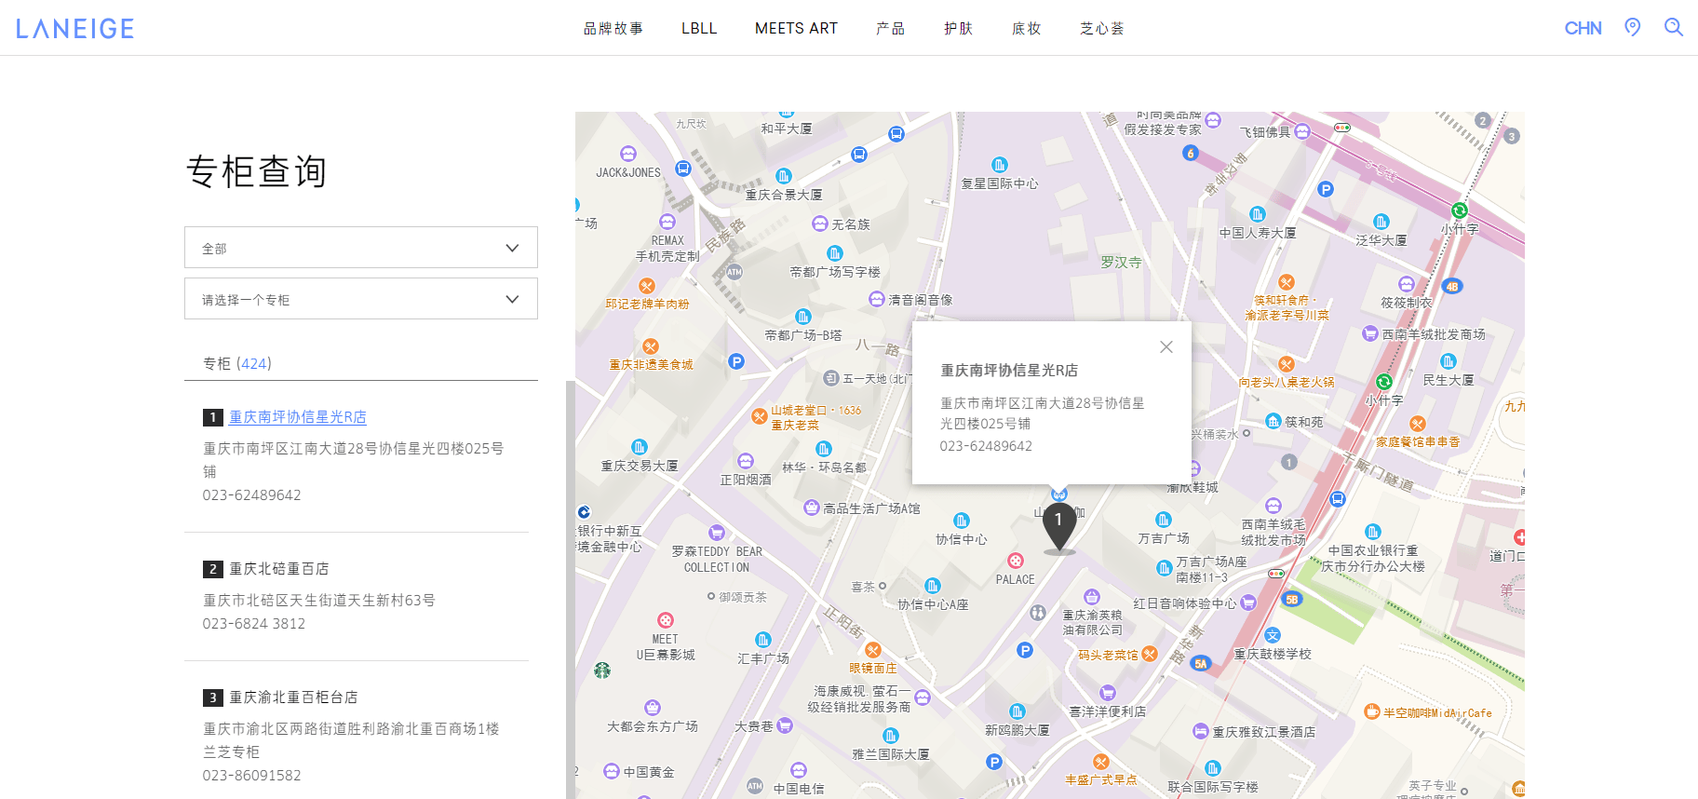Click the 筷和苑 place icon
1698x799 pixels.
pyautogui.click(x=1273, y=422)
